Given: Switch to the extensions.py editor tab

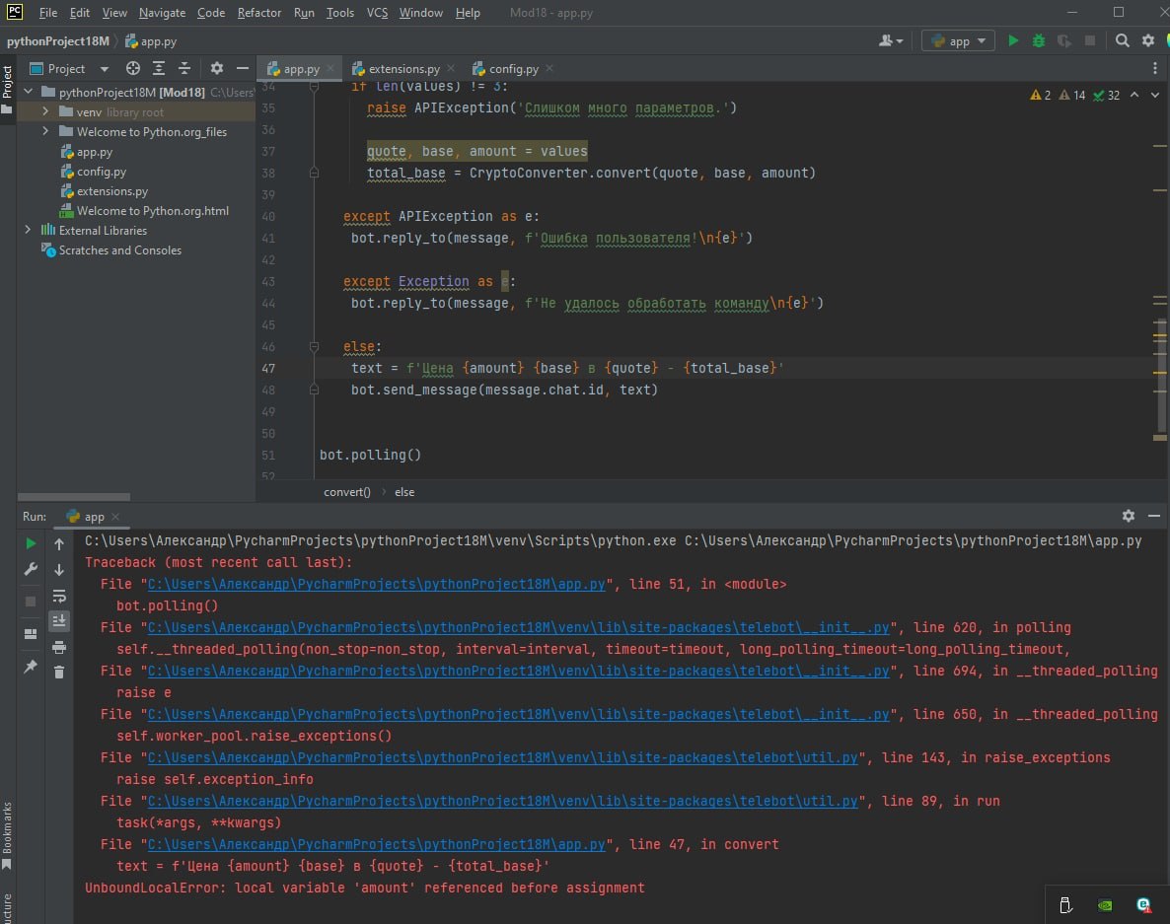Looking at the screenshot, I should [x=403, y=69].
